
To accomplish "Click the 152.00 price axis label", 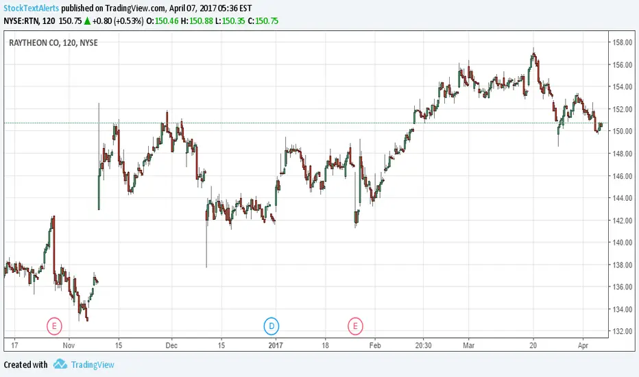I will (623, 109).
